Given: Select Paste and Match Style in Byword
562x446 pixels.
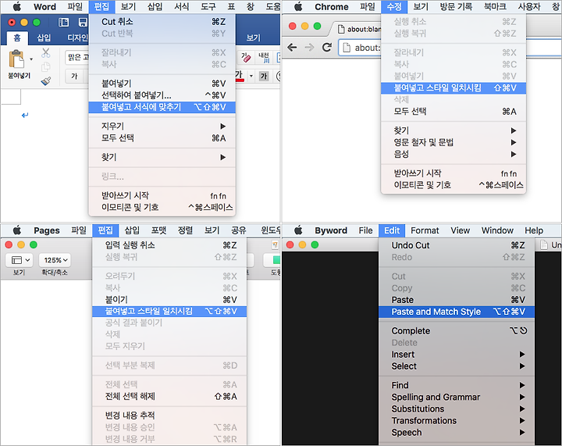Looking at the screenshot, I should tap(457, 312).
